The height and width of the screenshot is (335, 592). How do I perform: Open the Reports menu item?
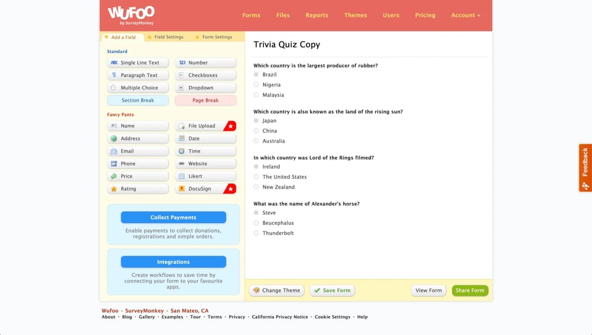pyautogui.click(x=317, y=15)
